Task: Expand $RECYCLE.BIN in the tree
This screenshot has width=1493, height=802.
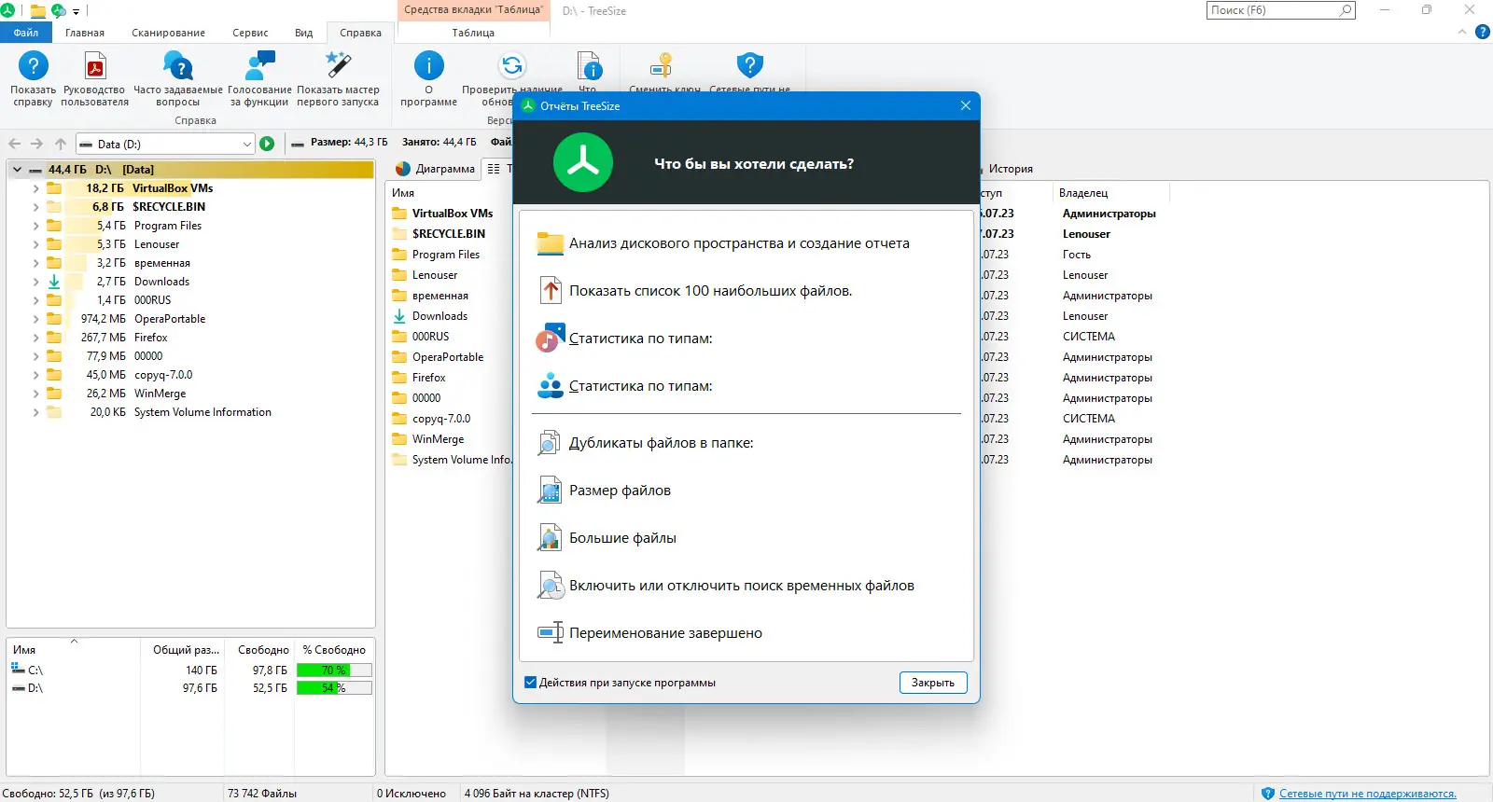Action: pos(36,207)
